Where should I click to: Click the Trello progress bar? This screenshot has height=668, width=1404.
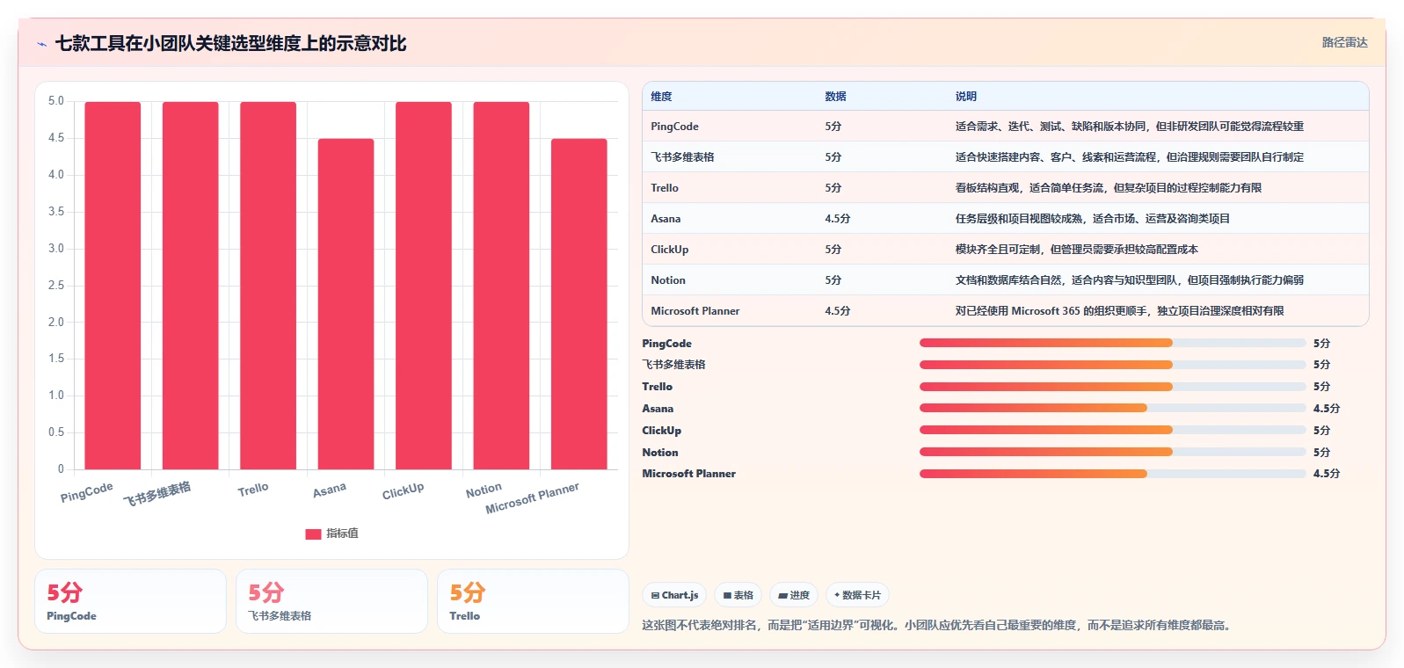point(1112,387)
